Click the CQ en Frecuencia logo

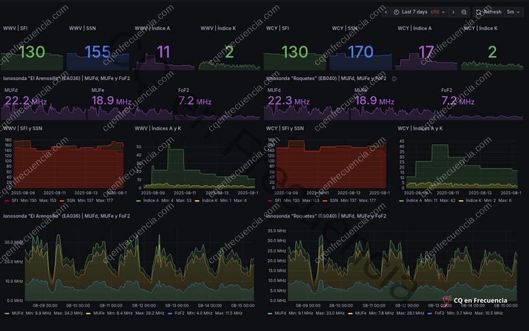point(475,300)
